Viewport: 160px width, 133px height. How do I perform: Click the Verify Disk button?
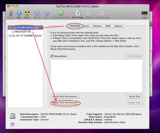[x=134, y=96]
